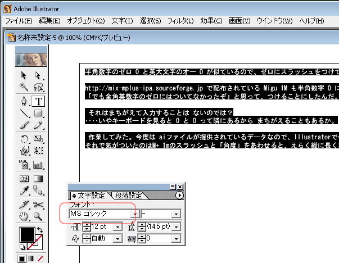
Task: Open the 選択(S) menu
Action: point(150,21)
